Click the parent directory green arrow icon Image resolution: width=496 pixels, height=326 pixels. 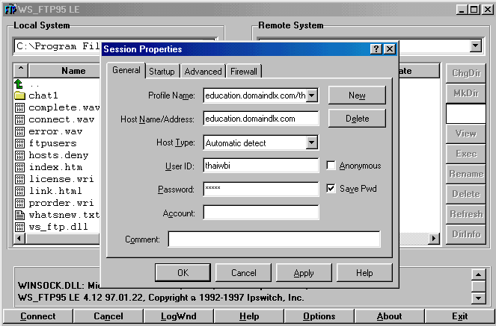pos(19,84)
